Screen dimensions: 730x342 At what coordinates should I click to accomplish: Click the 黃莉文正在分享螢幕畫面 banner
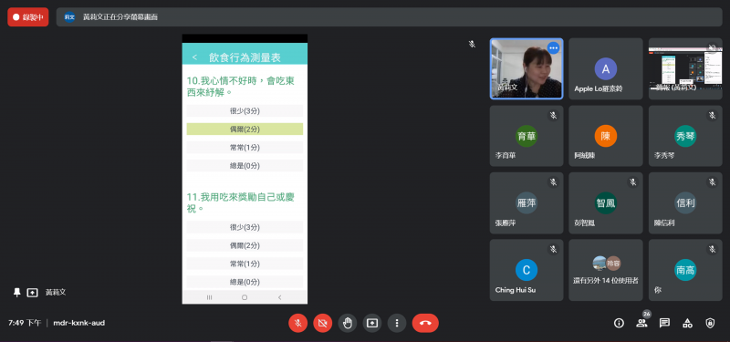tap(390, 17)
